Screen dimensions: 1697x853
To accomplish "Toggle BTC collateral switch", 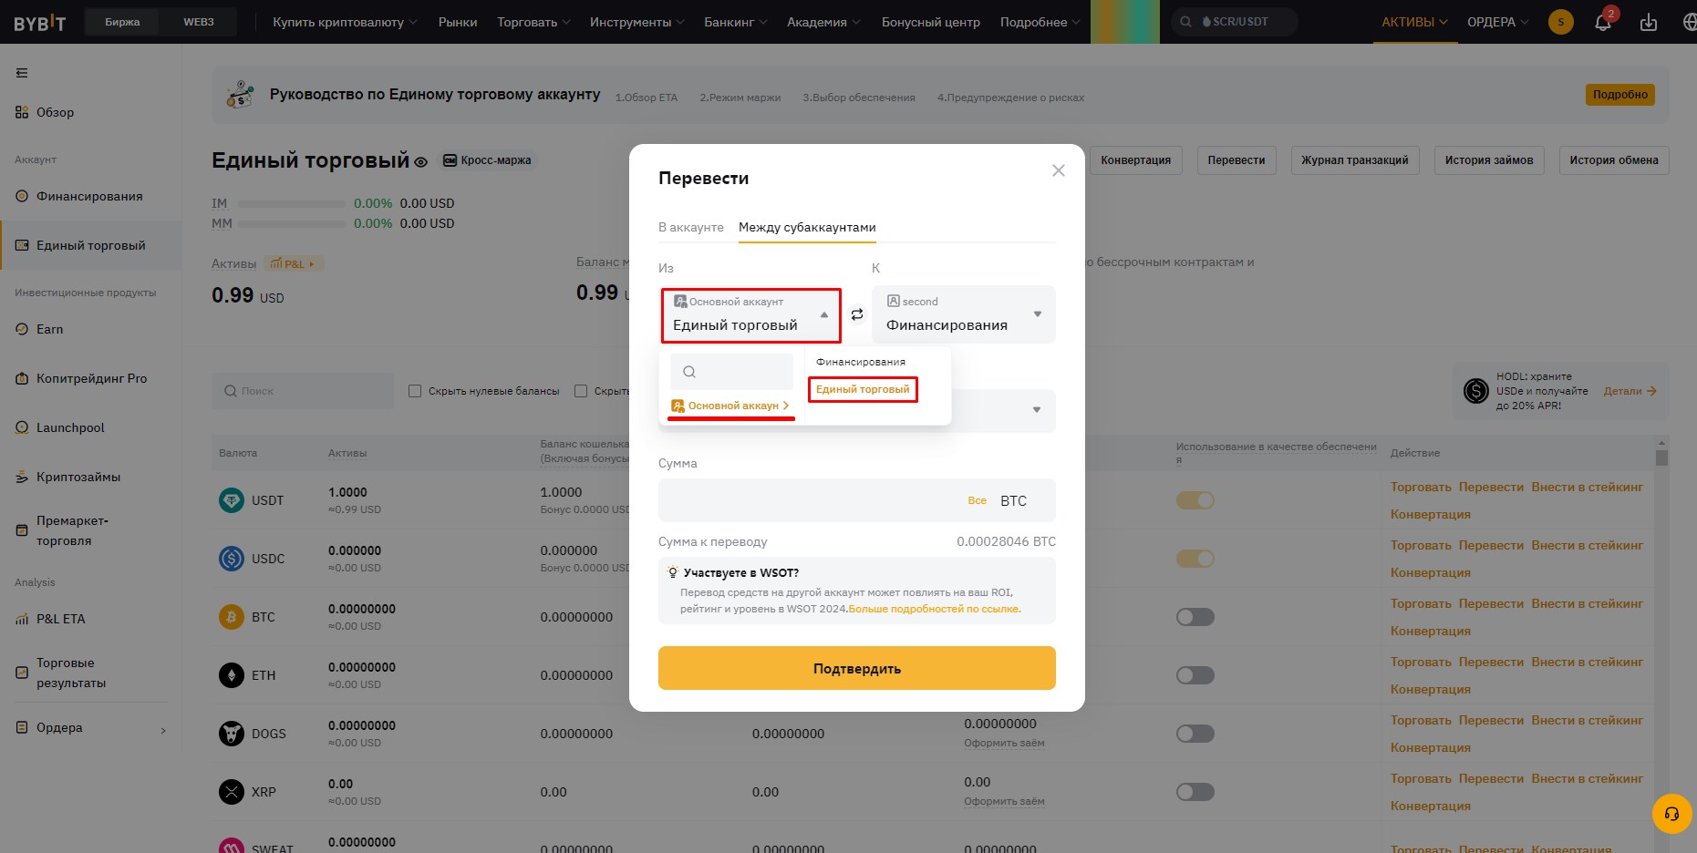I will click(1195, 617).
